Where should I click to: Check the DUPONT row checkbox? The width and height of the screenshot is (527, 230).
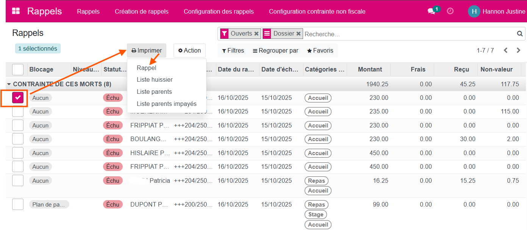coord(18,204)
